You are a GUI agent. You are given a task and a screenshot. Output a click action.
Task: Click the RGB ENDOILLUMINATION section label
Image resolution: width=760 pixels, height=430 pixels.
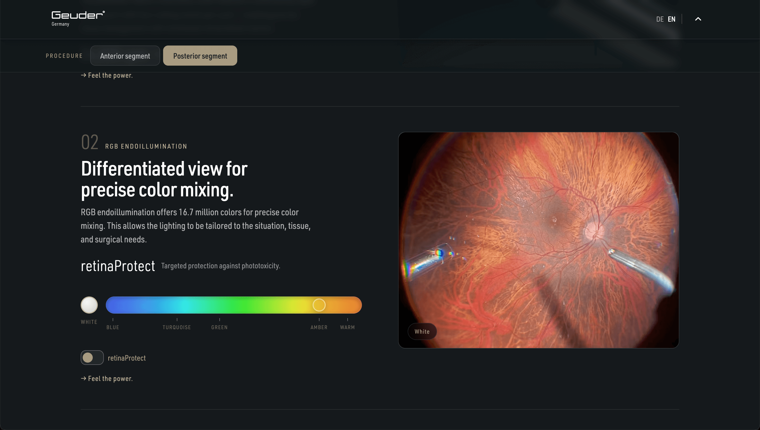146,147
